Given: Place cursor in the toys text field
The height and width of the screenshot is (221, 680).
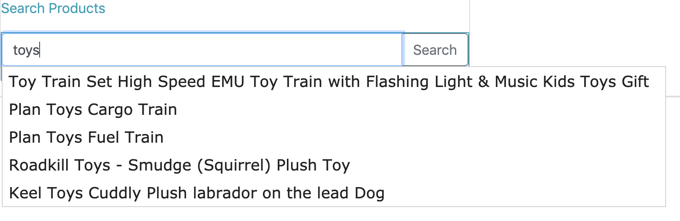Looking at the screenshot, I should click(x=202, y=50).
